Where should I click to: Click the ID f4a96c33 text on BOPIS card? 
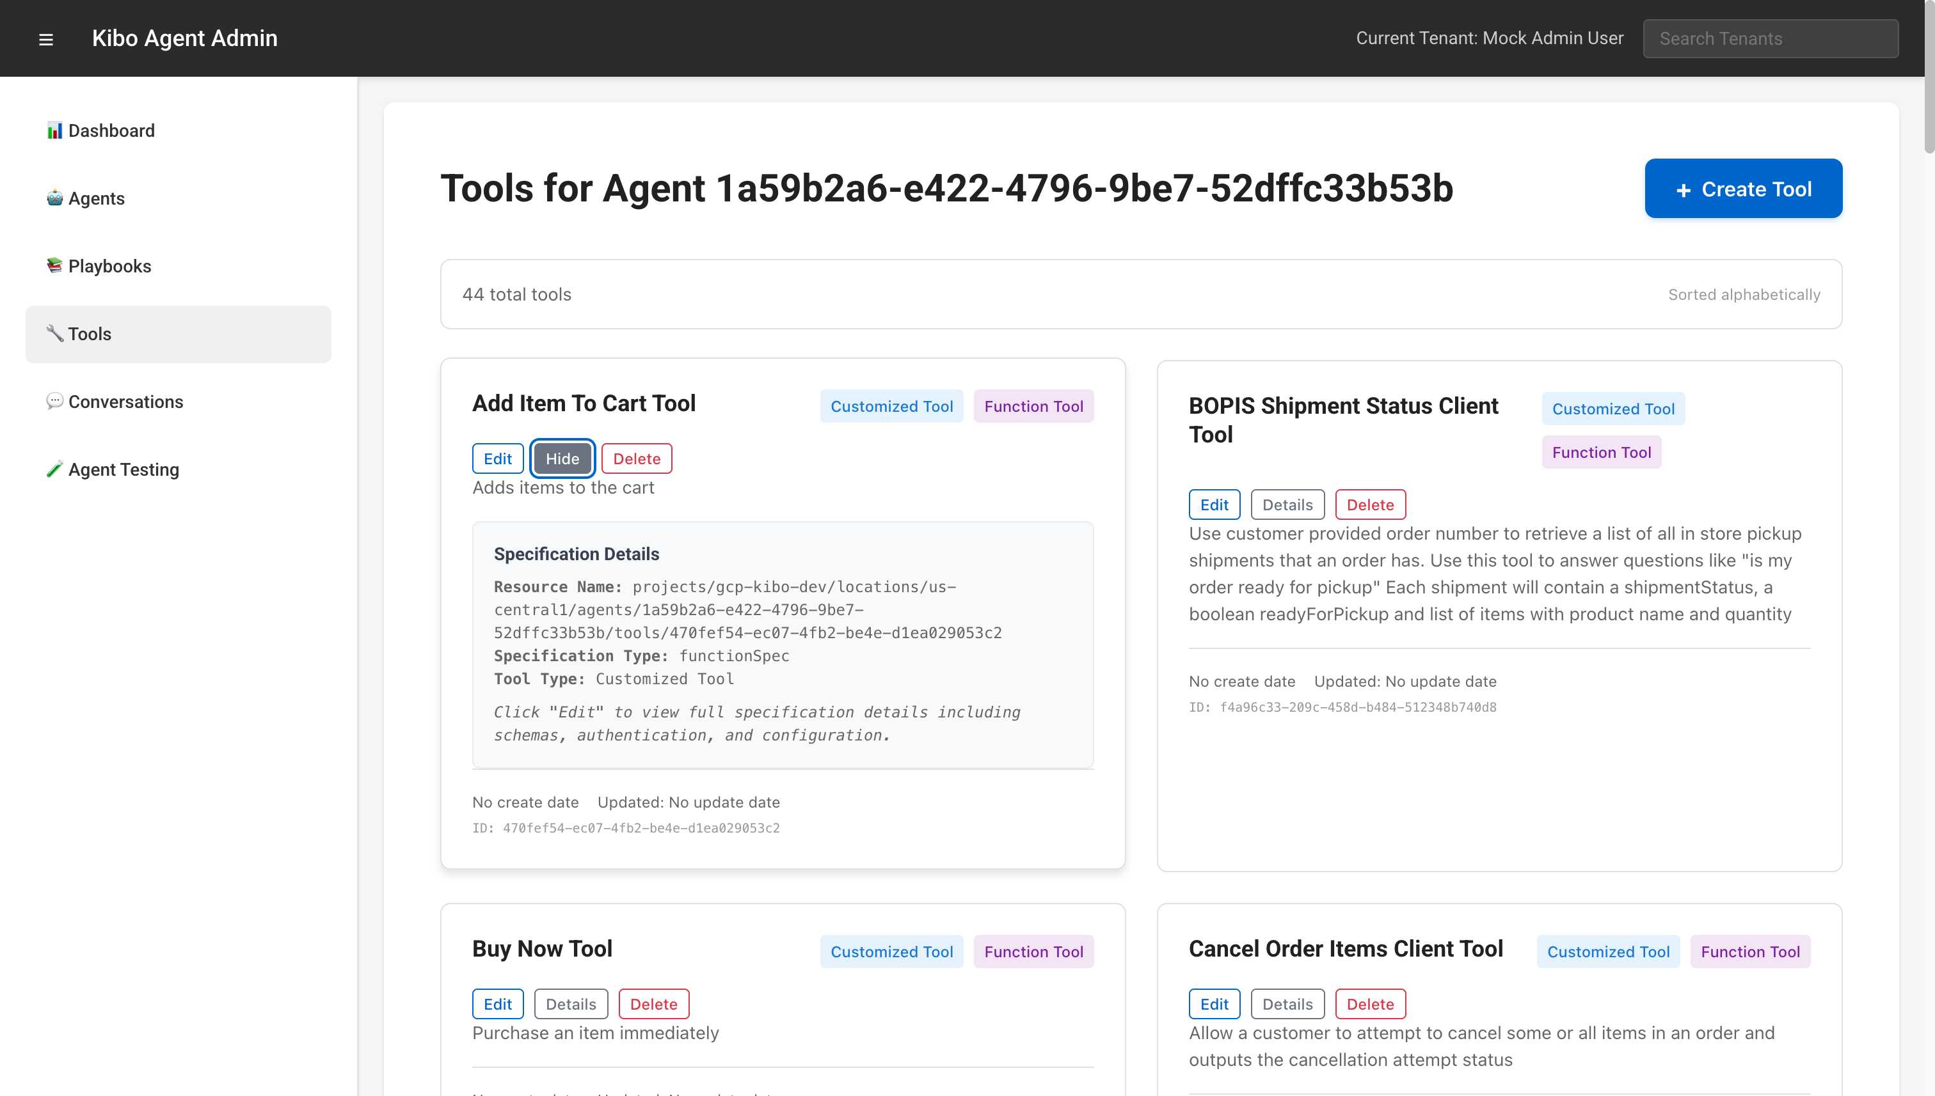(x=1342, y=707)
